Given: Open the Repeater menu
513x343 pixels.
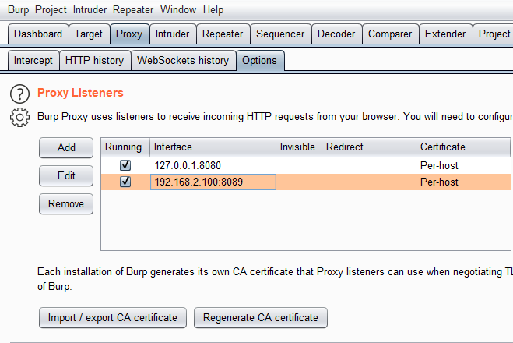Looking at the screenshot, I should pos(133,9).
